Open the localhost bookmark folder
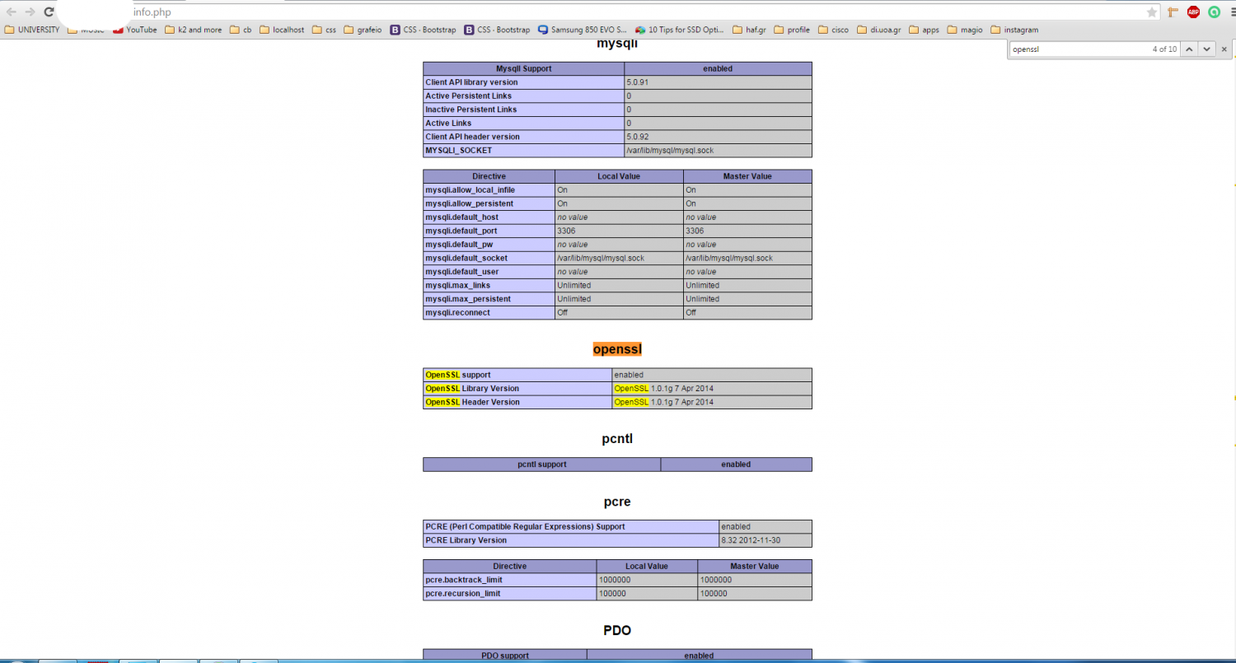 point(282,30)
